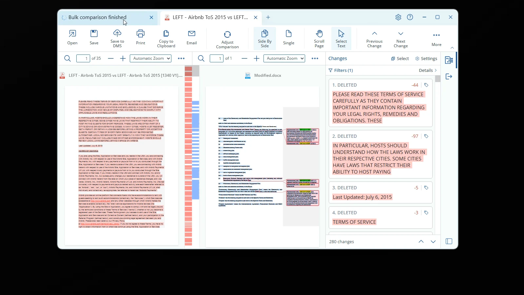Open right pane more options ellipsis

[x=315, y=58]
